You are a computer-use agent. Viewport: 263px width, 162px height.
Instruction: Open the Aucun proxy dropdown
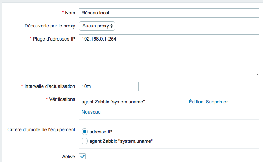click(97, 26)
